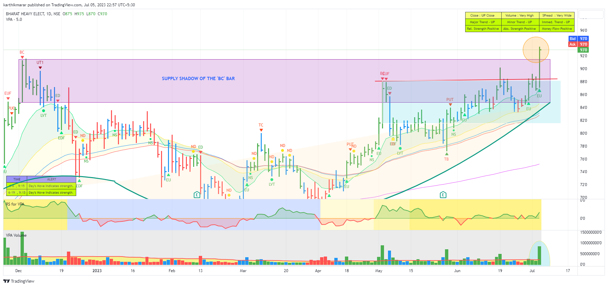Click the 'Close : UP Close' status cell
Image resolution: width=608 pixels, height=287 pixels.
tap(482, 16)
